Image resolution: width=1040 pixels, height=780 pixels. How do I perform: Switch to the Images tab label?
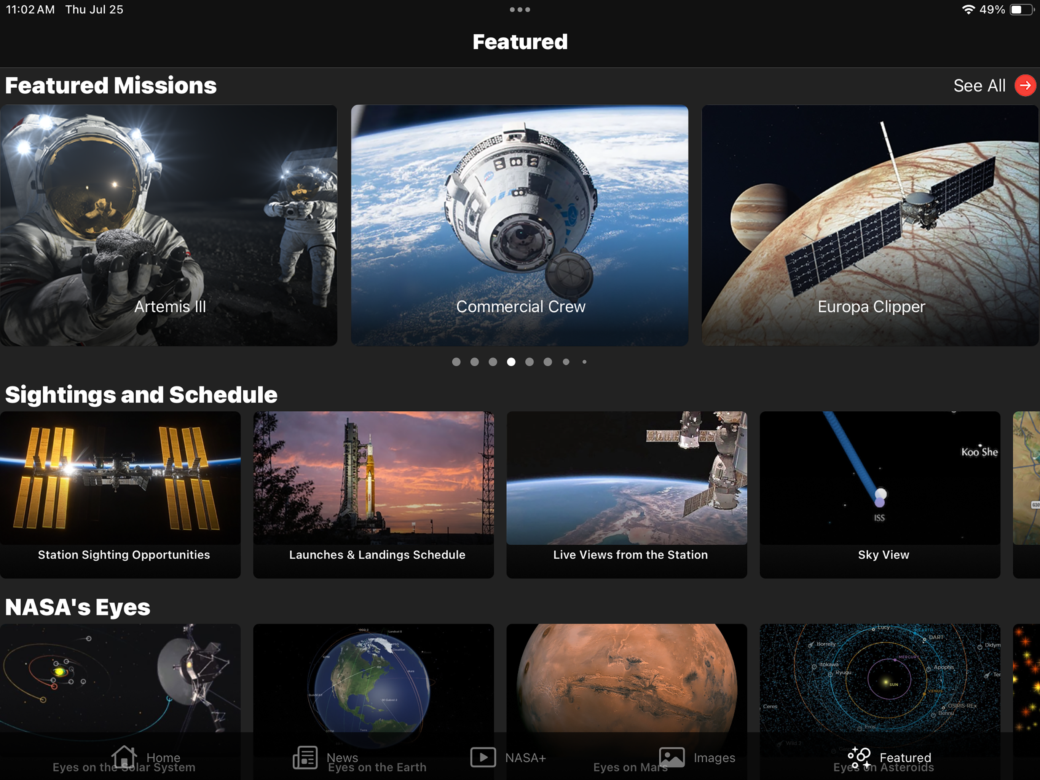[714, 758]
